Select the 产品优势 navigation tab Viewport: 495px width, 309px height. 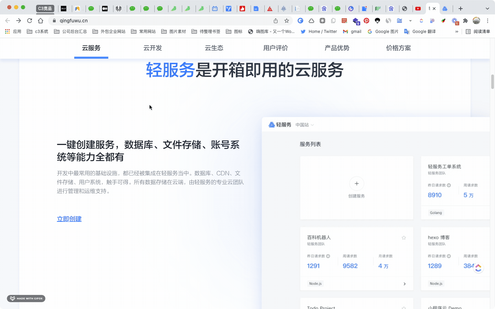coord(337,48)
